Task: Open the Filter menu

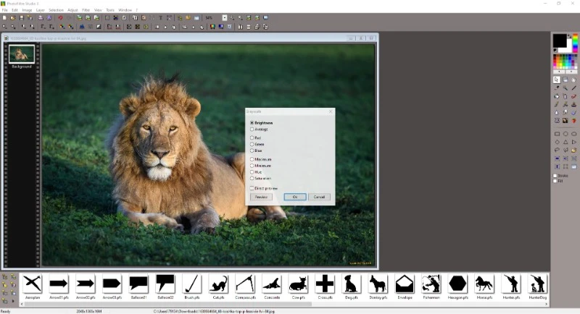Action: (x=86, y=10)
